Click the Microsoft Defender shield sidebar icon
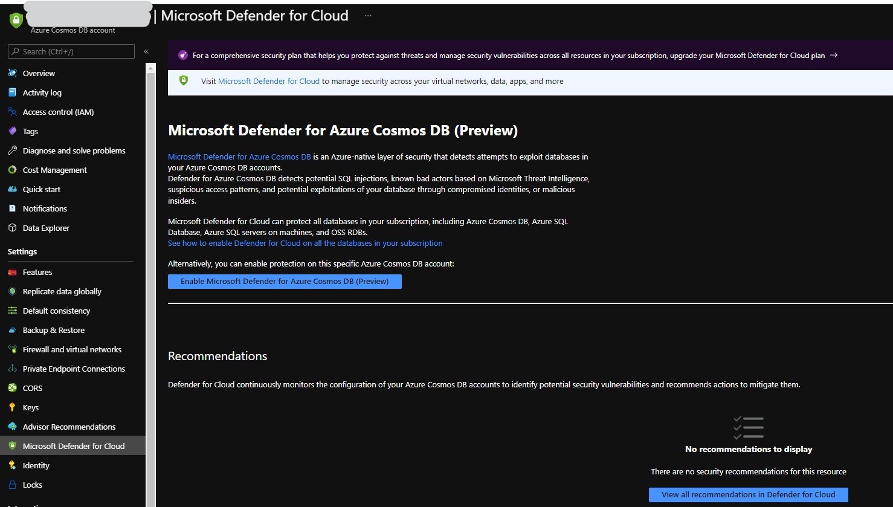Screen dimensions: 893x507 pyautogui.click(x=12, y=446)
